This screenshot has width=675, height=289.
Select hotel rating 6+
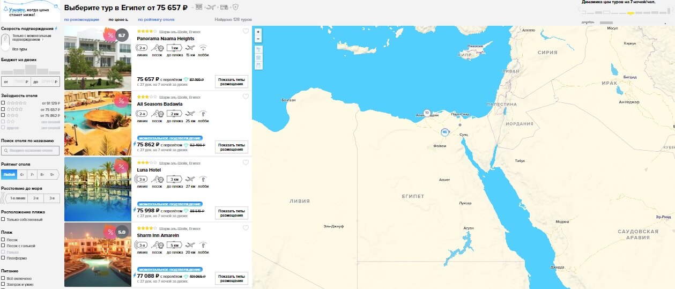(22, 174)
